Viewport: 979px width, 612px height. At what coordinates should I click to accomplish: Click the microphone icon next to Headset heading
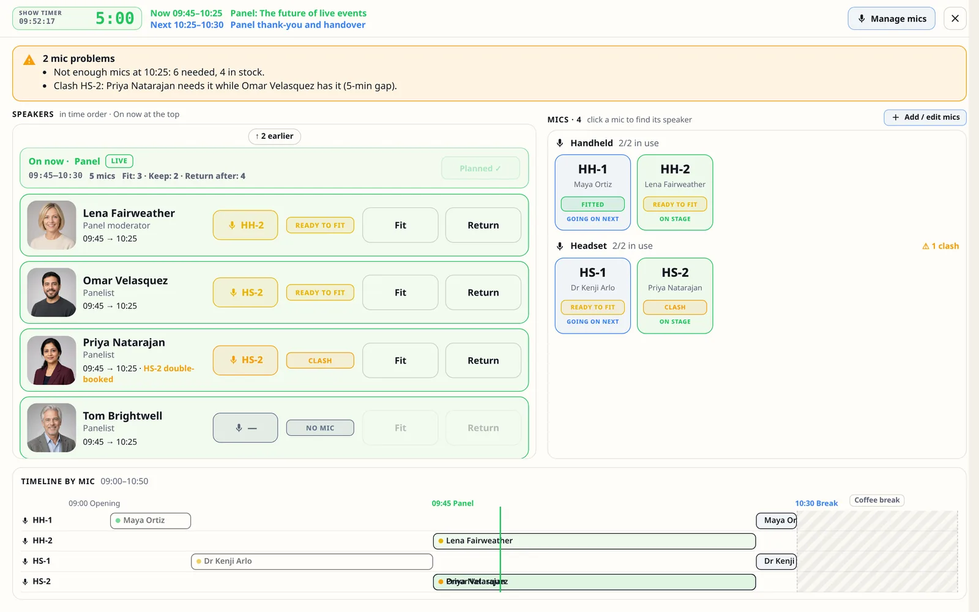pos(560,246)
